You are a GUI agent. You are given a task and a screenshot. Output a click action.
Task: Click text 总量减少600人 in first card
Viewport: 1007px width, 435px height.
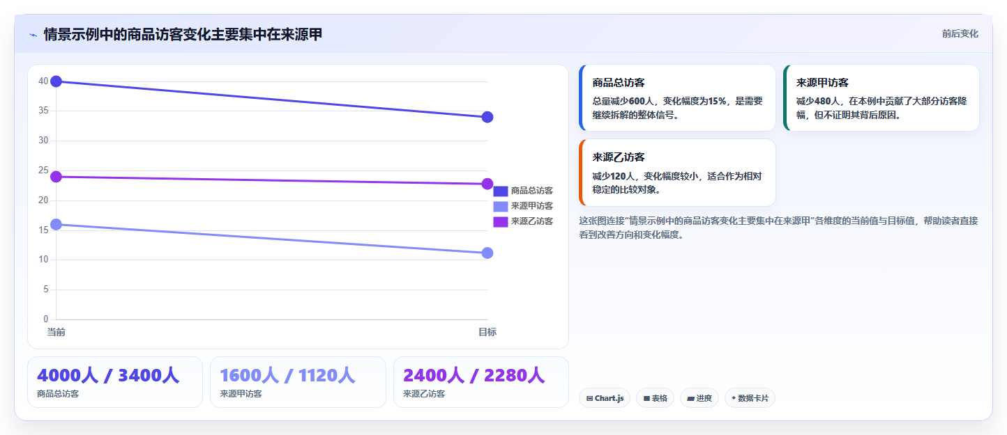[x=622, y=101]
